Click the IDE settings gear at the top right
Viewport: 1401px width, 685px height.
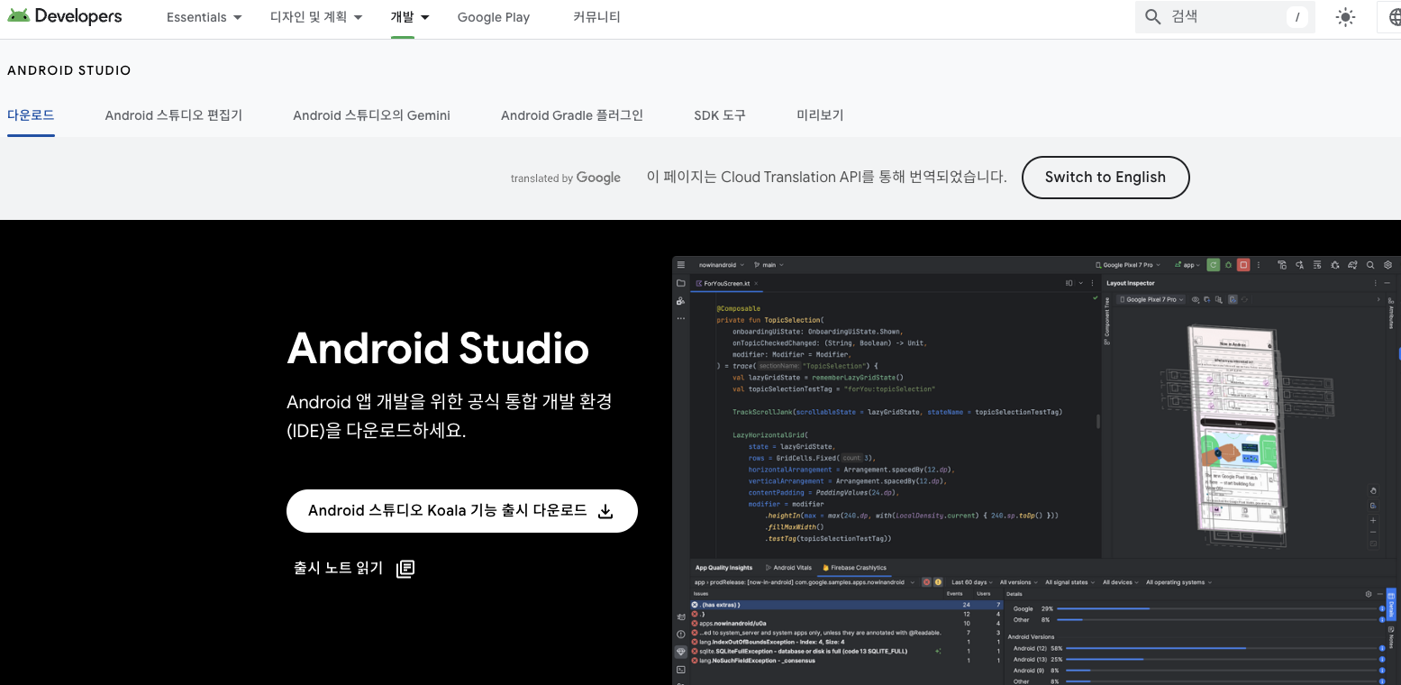(x=1387, y=265)
